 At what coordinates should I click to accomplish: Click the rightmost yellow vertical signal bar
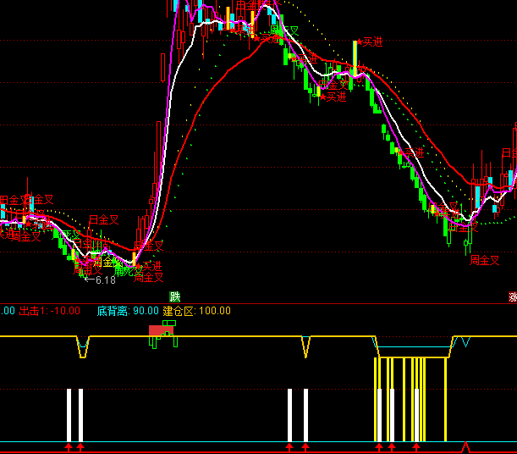coord(445,398)
